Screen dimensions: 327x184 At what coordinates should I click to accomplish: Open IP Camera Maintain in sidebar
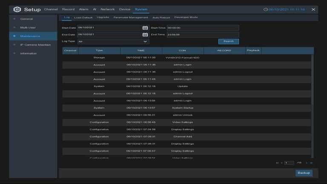click(35, 45)
